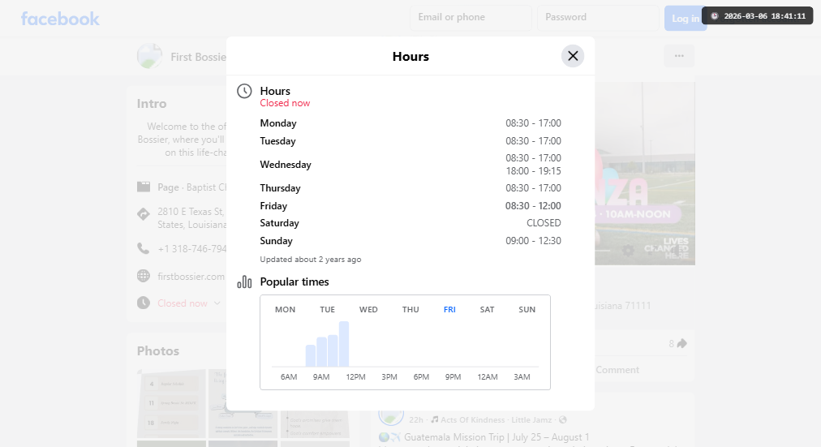Screen dimensions: 821x447
Task: Click the Thursday hours 08:30 - 17:00
Action: click(533, 188)
